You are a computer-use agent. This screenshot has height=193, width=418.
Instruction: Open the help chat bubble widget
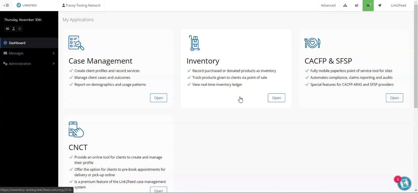pyautogui.click(x=404, y=183)
